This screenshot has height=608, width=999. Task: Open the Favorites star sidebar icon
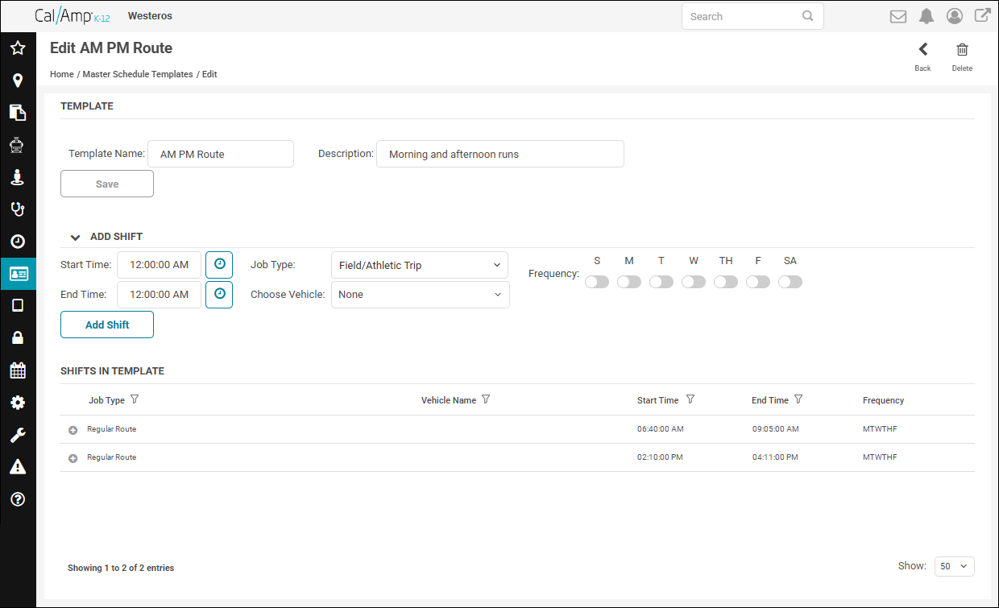18,48
